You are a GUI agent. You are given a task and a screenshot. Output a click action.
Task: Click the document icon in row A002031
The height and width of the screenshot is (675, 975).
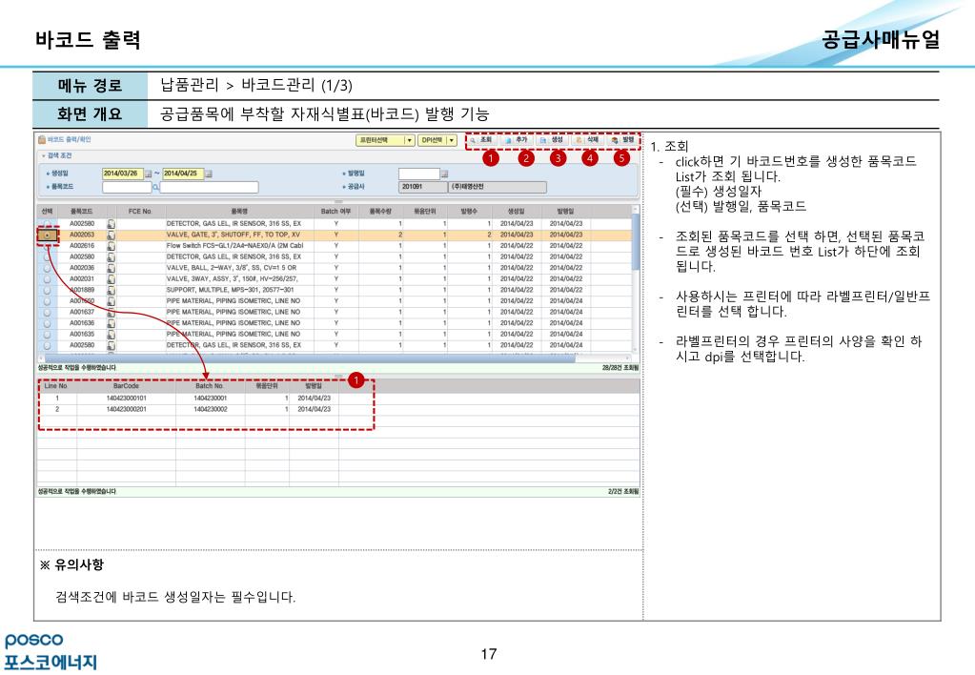pos(111,278)
